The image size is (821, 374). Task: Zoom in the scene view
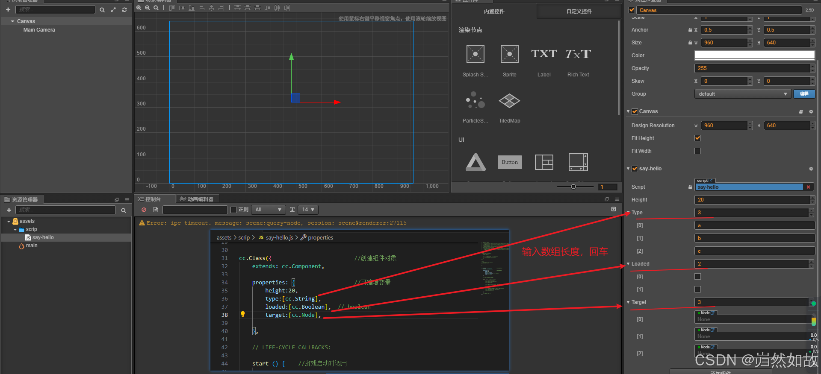(x=139, y=8)
